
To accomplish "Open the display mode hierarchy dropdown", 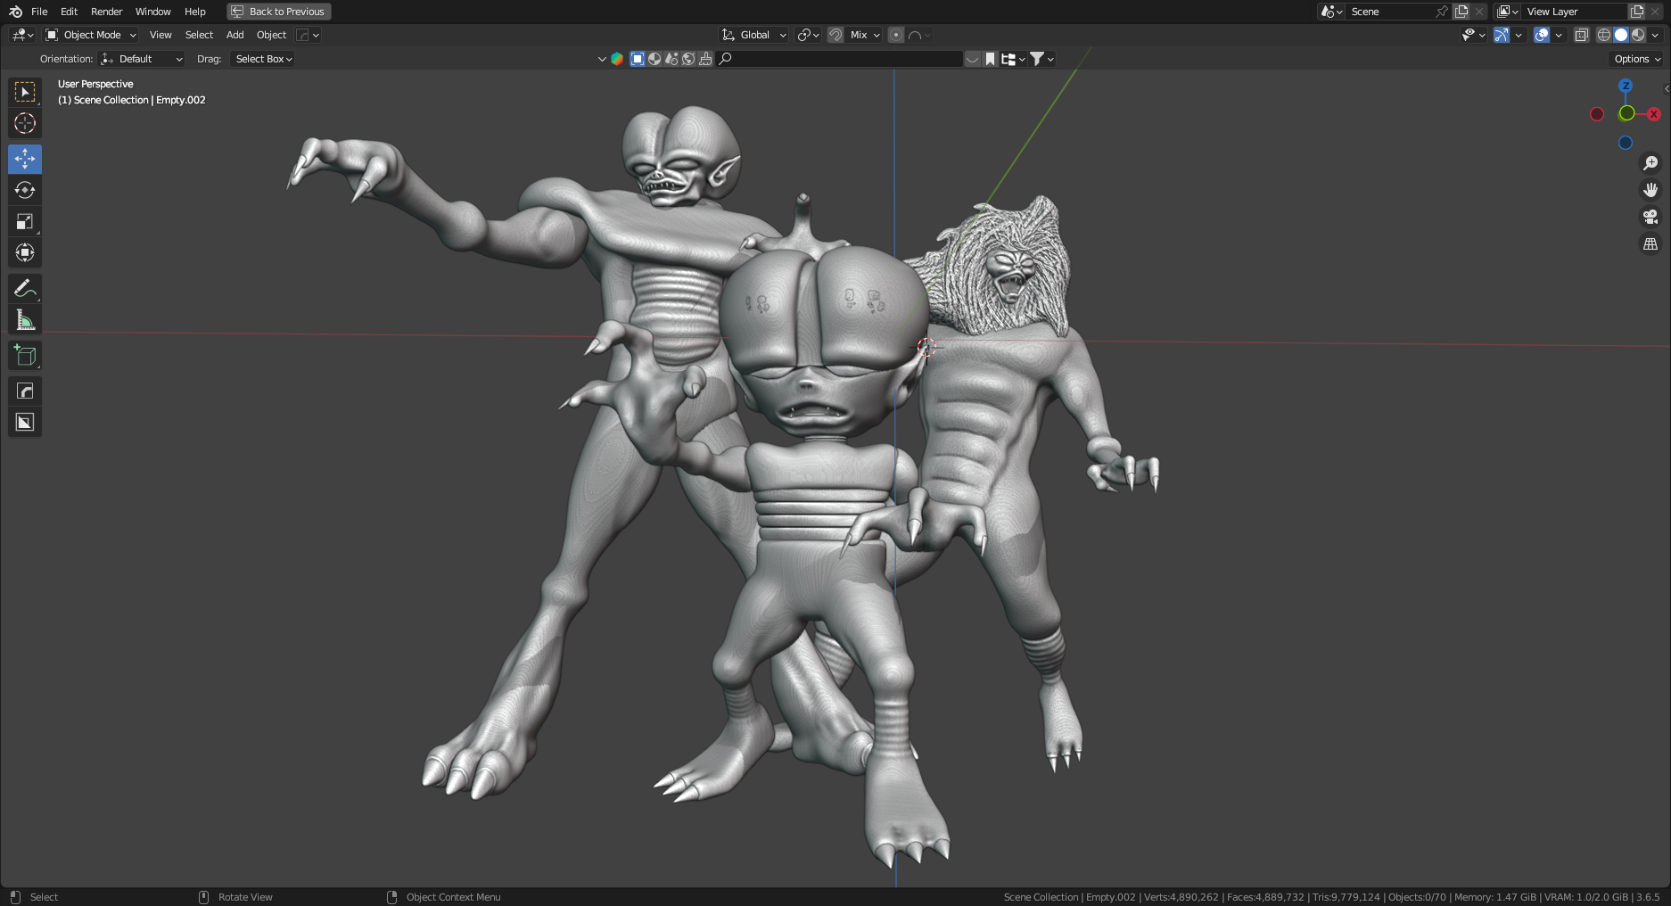I will [1013, 59].
